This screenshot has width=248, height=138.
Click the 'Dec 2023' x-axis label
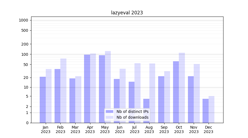point(209,129)
